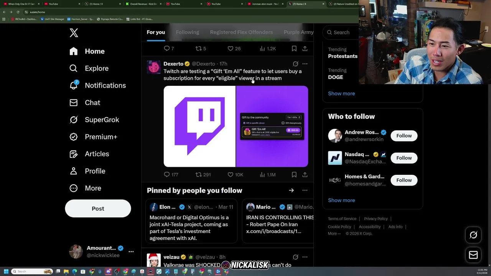Click the Search field on X
Screen dimensions: 491x276
coord(341,33)
